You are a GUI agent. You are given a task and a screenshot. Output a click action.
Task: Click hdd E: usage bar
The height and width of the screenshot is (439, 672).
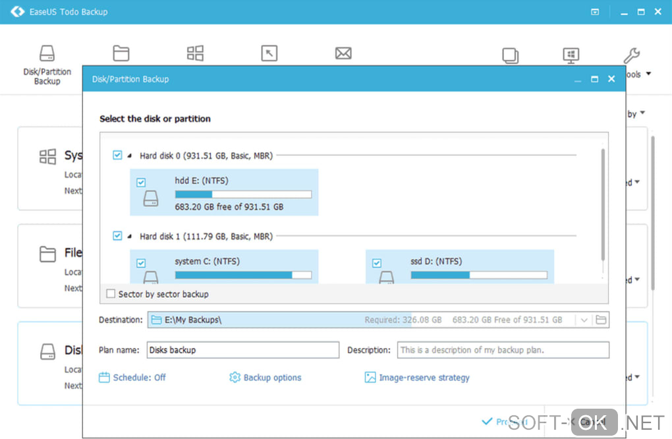pyautogui.click(x=243, y=194)
